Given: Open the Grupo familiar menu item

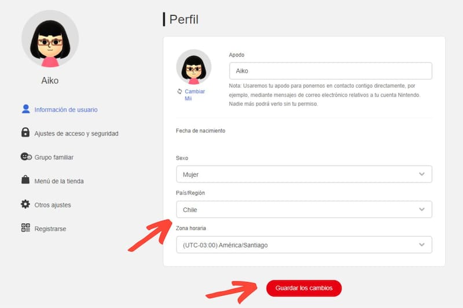Looking at the screenshot, I should point(54,157).
